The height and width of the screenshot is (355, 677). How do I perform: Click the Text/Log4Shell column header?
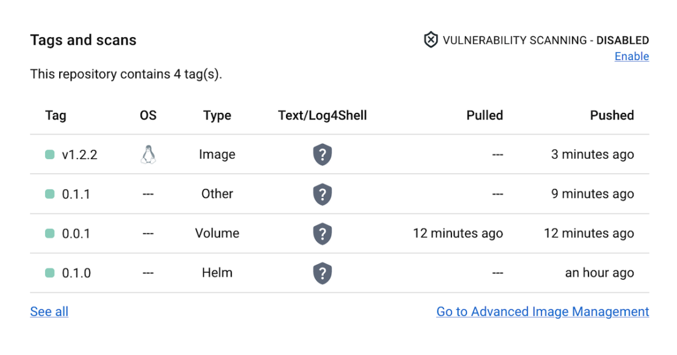pos(322,115)
